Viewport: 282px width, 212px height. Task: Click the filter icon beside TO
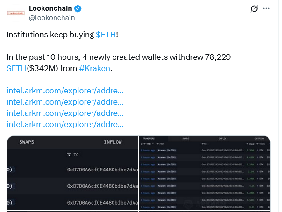69,155
